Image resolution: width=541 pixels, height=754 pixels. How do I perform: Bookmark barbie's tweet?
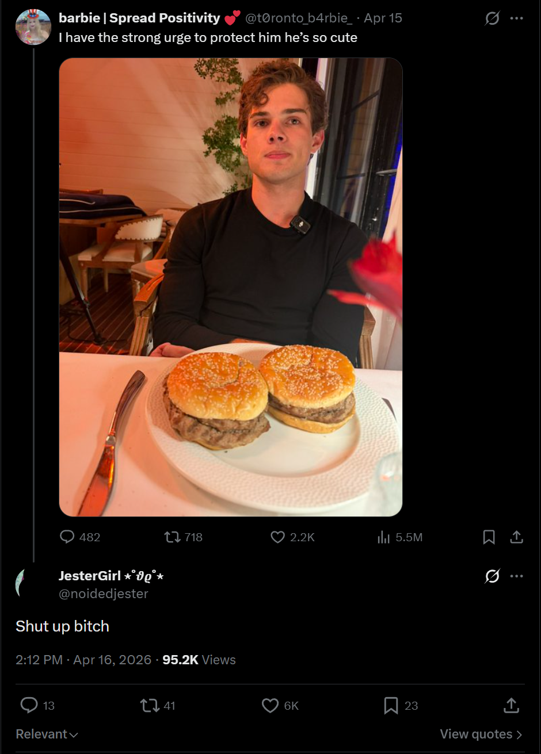point(489,537)
